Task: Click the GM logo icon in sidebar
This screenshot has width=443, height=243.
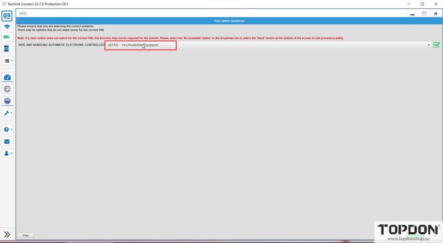Action: click(7, 16)
